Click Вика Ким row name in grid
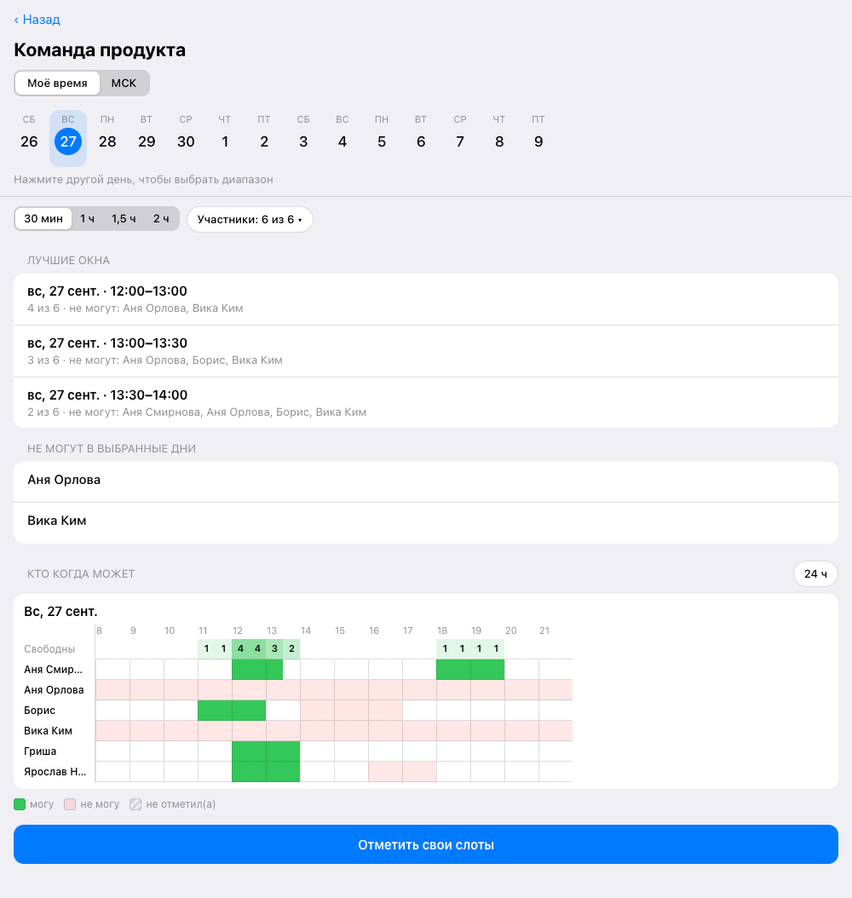This screenshot has width=852, height=898. pos(48,731)
